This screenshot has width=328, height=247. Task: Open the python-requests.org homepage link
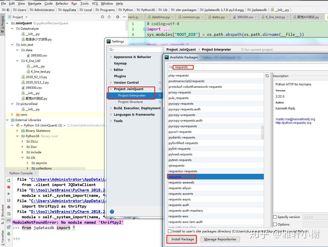[x=293, y=123]
